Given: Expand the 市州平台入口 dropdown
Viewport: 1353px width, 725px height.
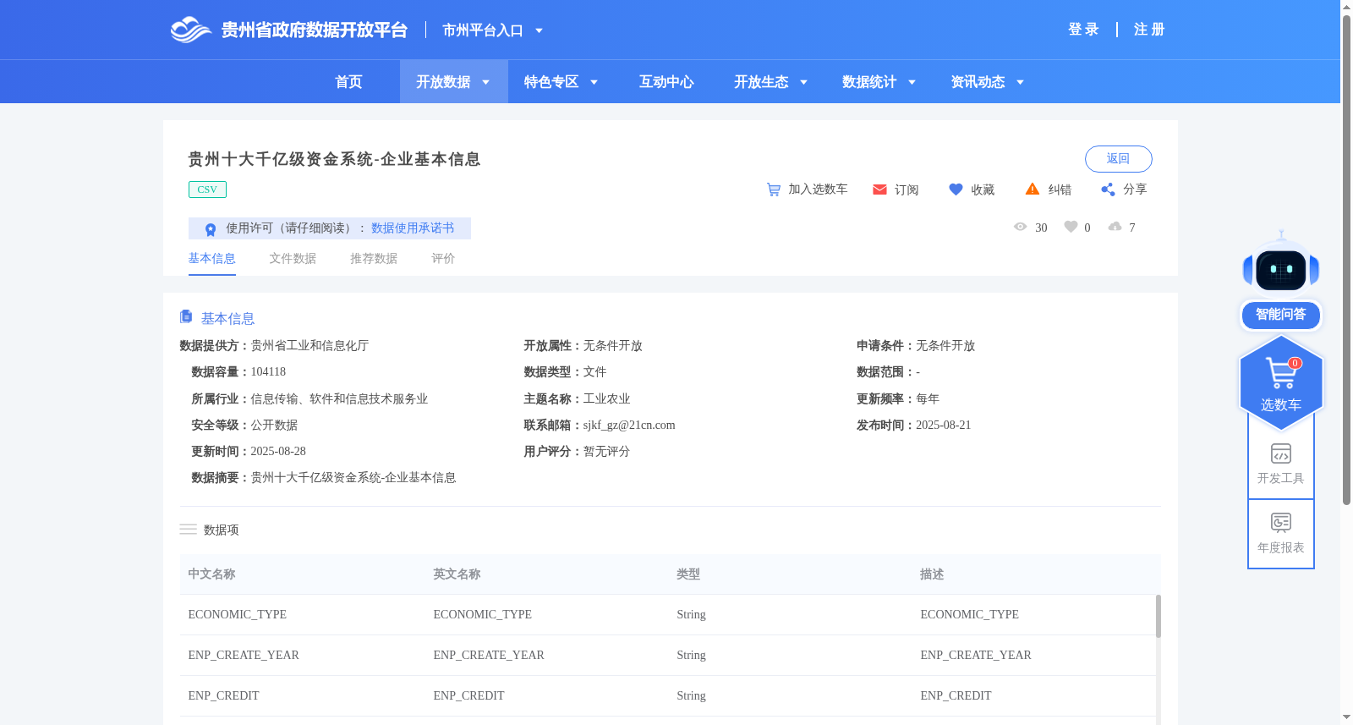Looking at the screenshot, I should [x=539, y=31].
